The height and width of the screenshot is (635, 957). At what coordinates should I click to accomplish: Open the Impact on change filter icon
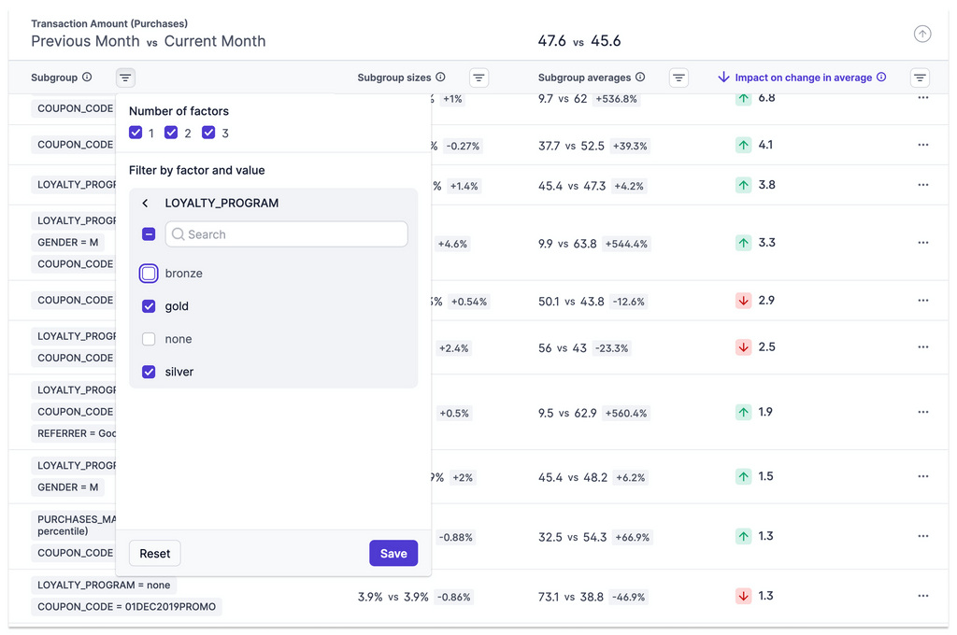[920, 78]
